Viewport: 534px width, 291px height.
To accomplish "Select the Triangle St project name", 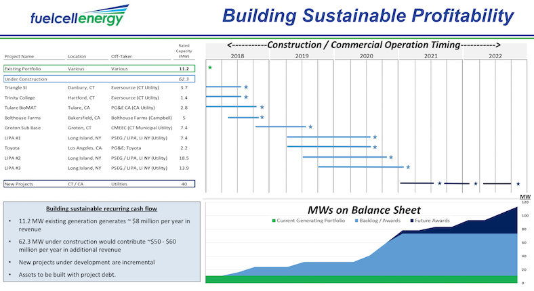I will pyautogui.click(x=16, y=88).
